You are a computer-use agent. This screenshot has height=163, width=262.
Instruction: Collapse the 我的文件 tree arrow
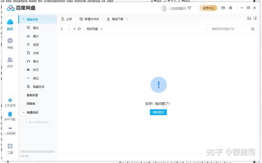click(24, 19)
